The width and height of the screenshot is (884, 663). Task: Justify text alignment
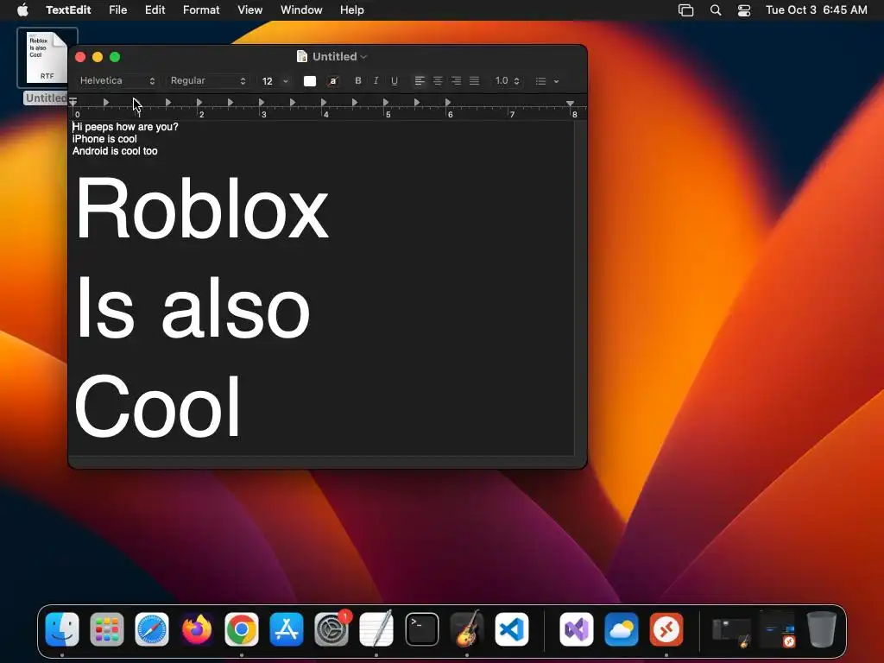[474, 80]
